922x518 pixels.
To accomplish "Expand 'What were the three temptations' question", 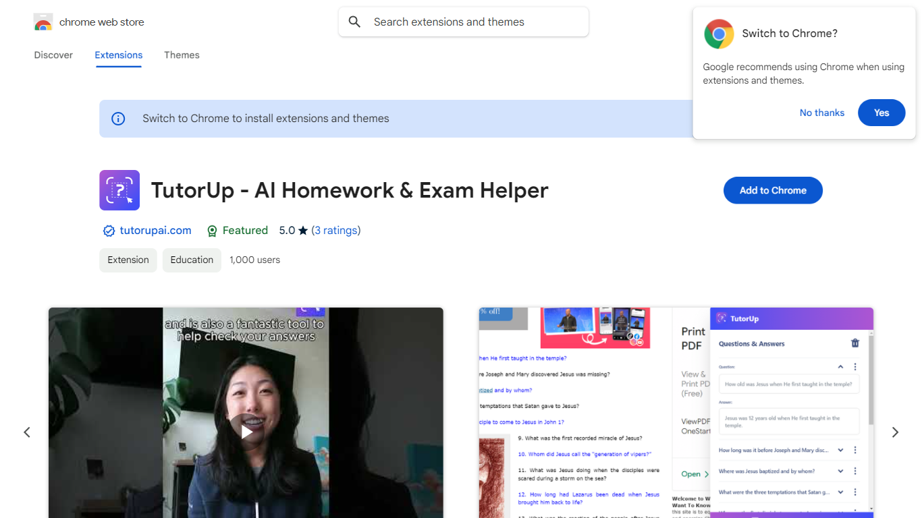I will point(840,492).
